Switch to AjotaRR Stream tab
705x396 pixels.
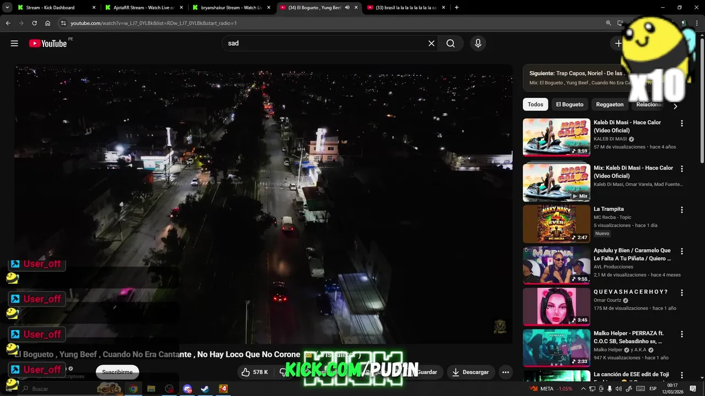point(143,8)
